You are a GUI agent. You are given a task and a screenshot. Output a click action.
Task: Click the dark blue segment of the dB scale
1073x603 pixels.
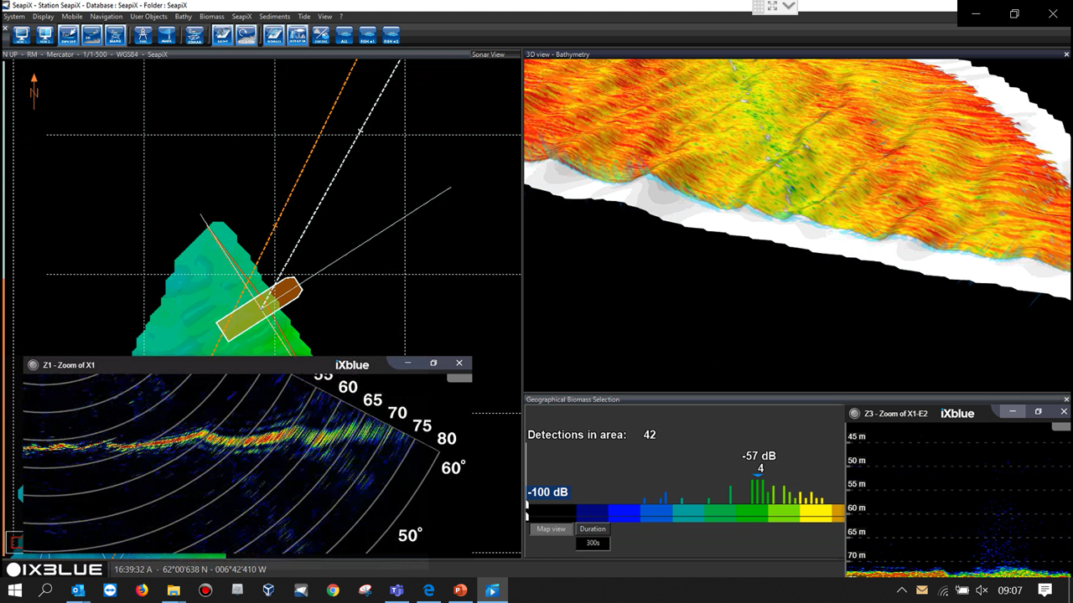(592, 513)
